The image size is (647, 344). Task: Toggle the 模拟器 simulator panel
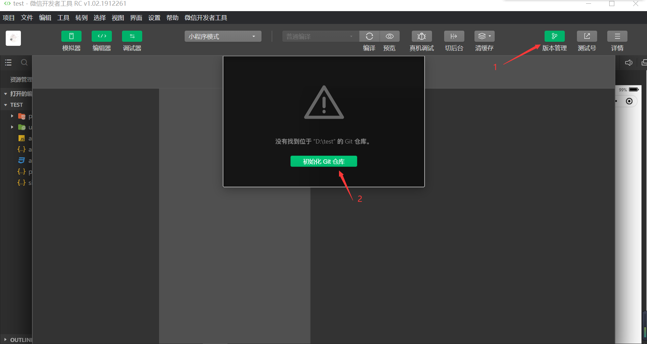coord(71,36)
